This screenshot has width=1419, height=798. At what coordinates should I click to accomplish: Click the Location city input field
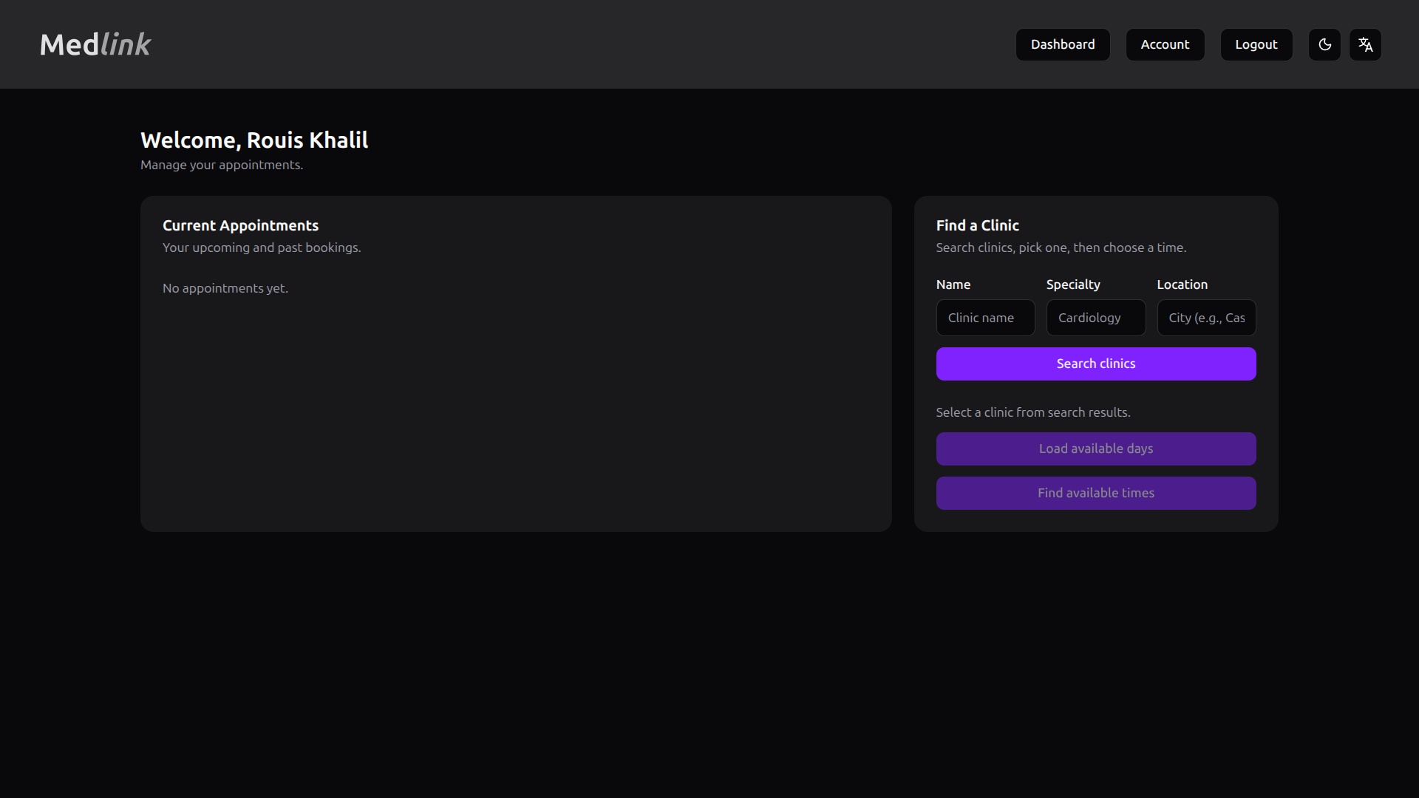click(x=1205, y=318)
